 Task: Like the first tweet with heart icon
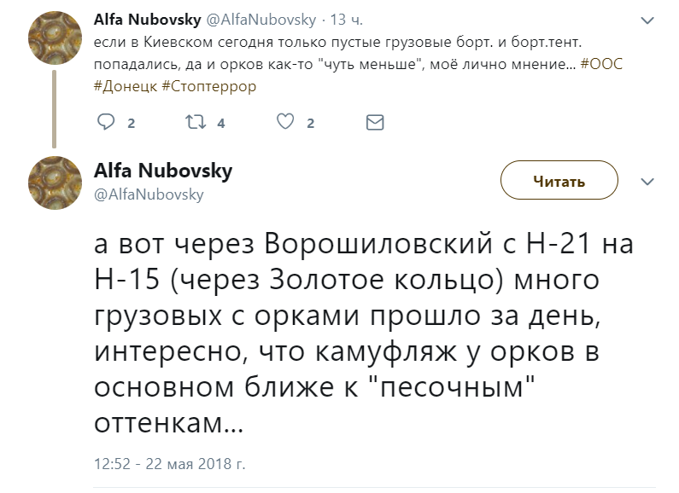(x=285, y=121)
